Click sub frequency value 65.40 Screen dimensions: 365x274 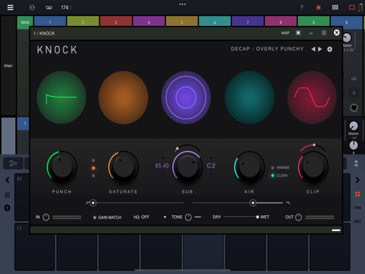coord(162,166)
